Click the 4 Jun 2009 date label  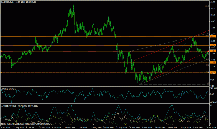[x=198, y=128]
